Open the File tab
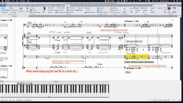Screen dimensions: 183x103 click(x=3, y=5)
